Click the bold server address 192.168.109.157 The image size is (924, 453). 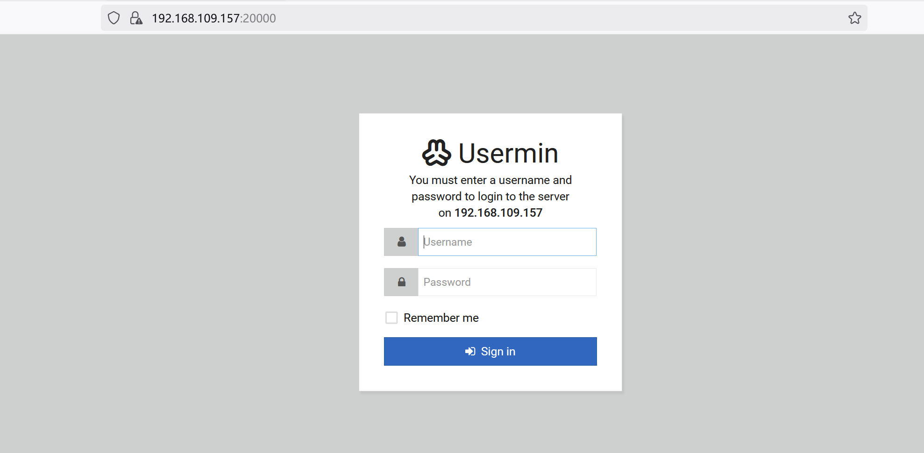(x=498, y=213)
